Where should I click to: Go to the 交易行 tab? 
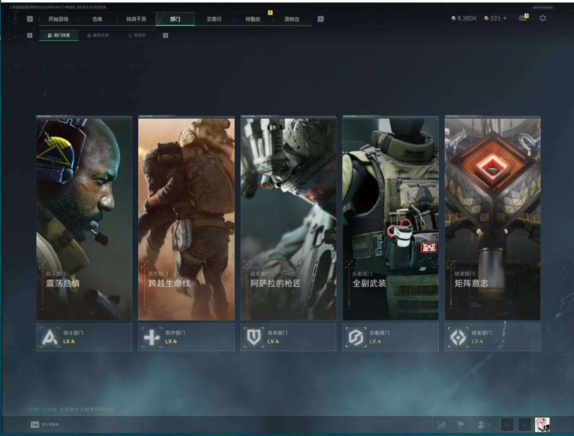click(x=214, y=19)
